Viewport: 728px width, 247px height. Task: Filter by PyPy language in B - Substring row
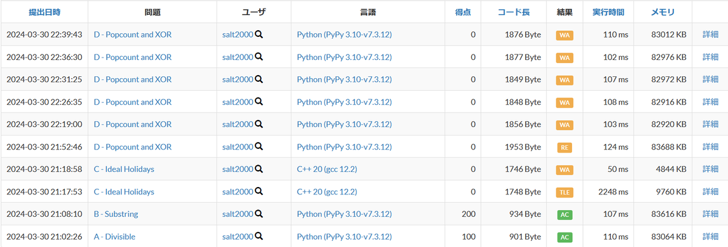344,214
